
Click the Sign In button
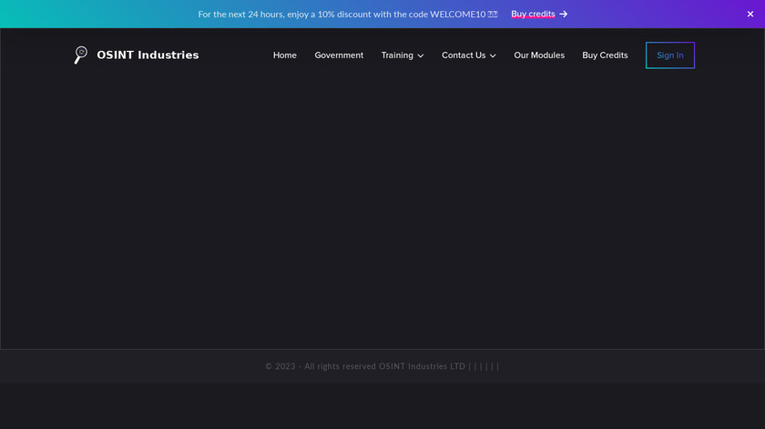click(670, 55)
